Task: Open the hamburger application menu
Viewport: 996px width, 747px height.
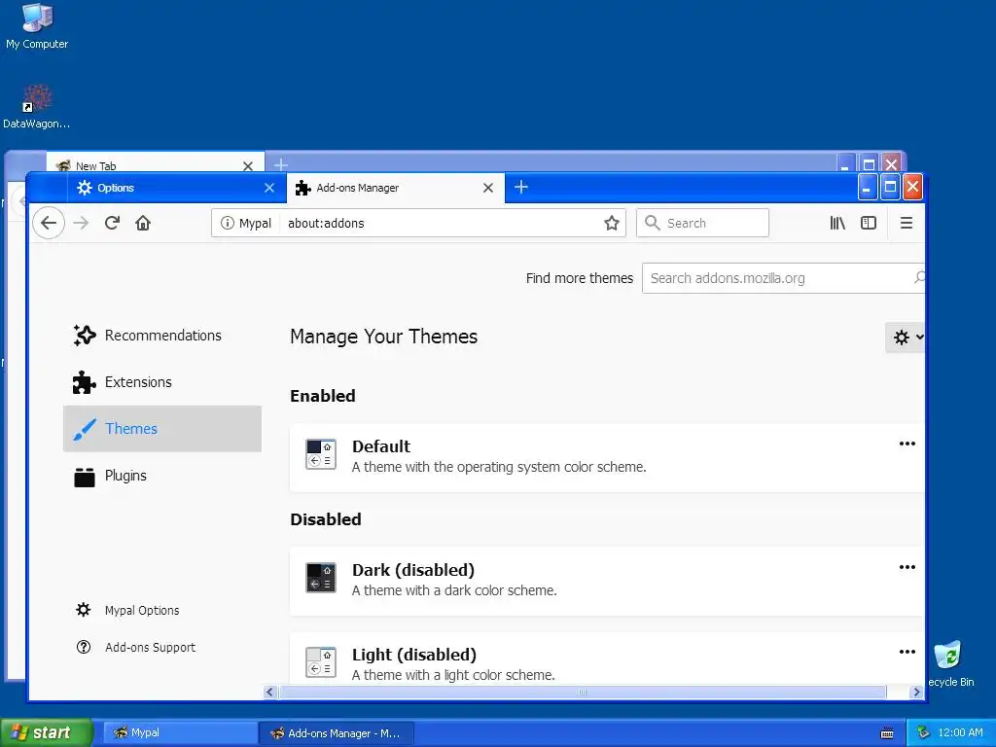Action: point(907,223)
